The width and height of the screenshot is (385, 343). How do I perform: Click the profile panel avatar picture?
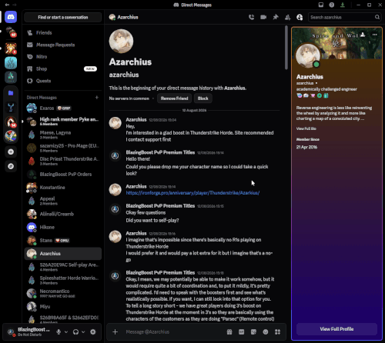coord(308,55)
